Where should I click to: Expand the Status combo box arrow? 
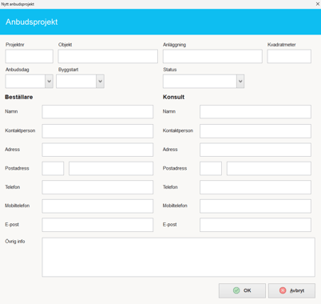240,82
